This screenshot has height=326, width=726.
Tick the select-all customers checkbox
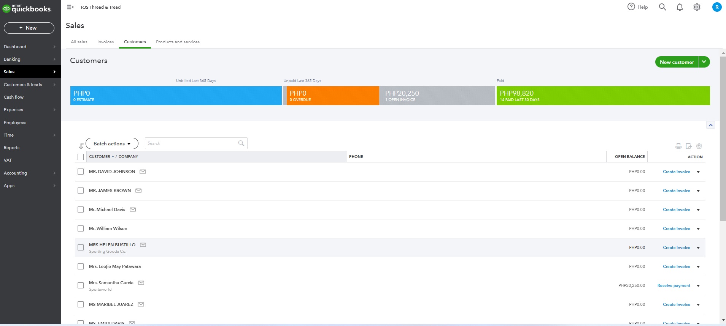[81, 157]
